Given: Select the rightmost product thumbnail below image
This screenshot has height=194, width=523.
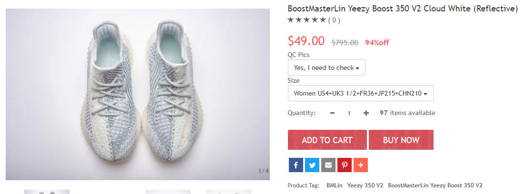Looking at the screenshot, I should tap(228, 192).
